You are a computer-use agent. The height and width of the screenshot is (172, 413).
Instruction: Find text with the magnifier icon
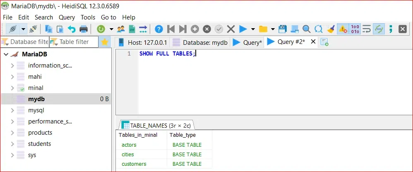(x=306, y=29)
